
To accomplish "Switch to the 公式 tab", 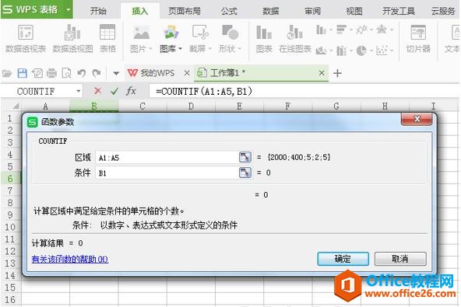I will coord(229,11).
